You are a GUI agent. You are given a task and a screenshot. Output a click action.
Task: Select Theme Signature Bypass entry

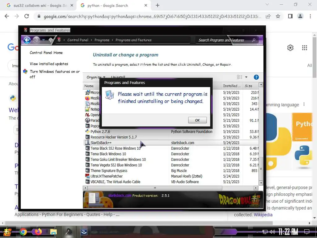click(171, 171)
